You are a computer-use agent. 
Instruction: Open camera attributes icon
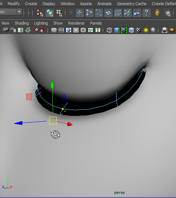pyautogui.click(x=13, y=30)
